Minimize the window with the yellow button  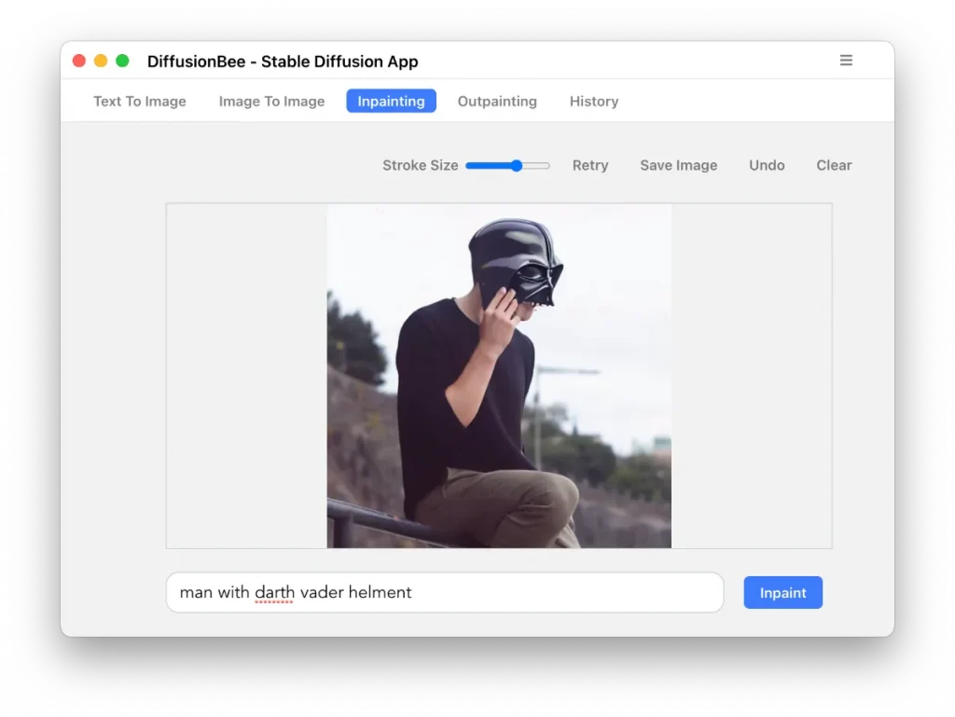click(x=101, y=61)
